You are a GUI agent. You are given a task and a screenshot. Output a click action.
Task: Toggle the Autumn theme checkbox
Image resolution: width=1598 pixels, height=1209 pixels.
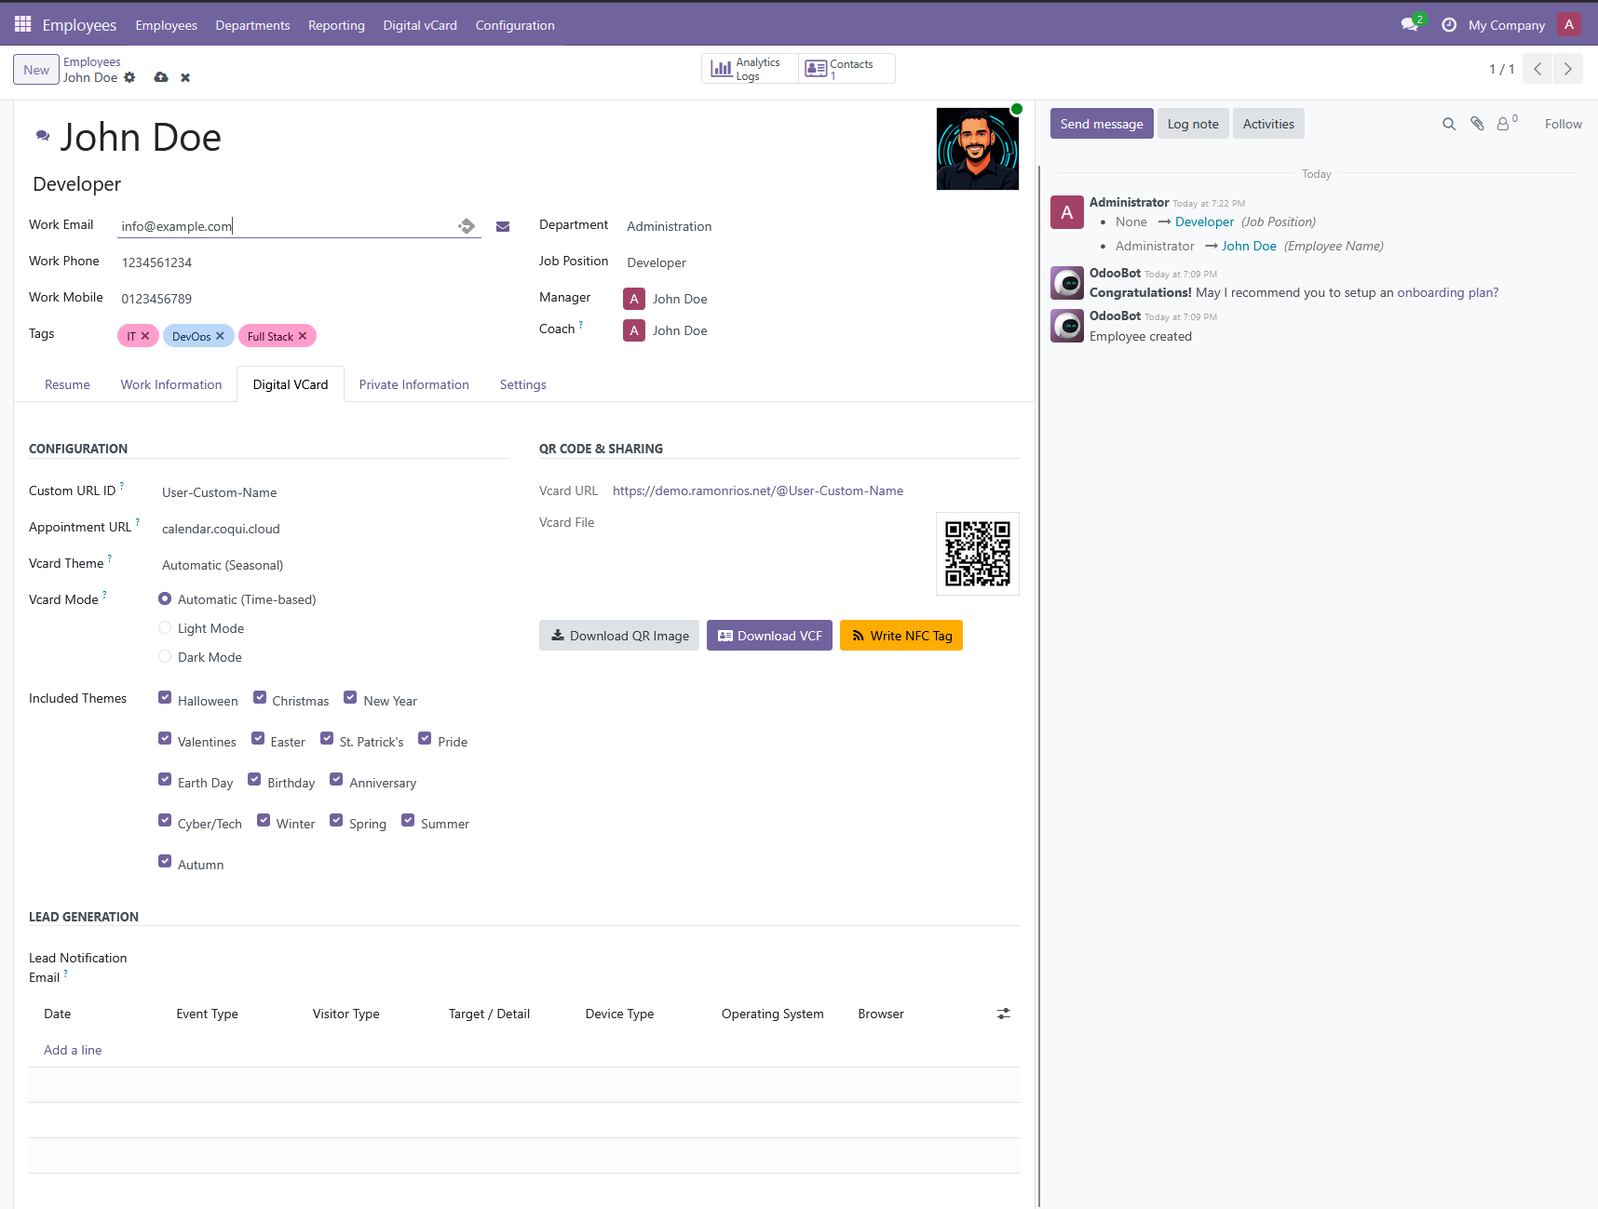point(165,861)
